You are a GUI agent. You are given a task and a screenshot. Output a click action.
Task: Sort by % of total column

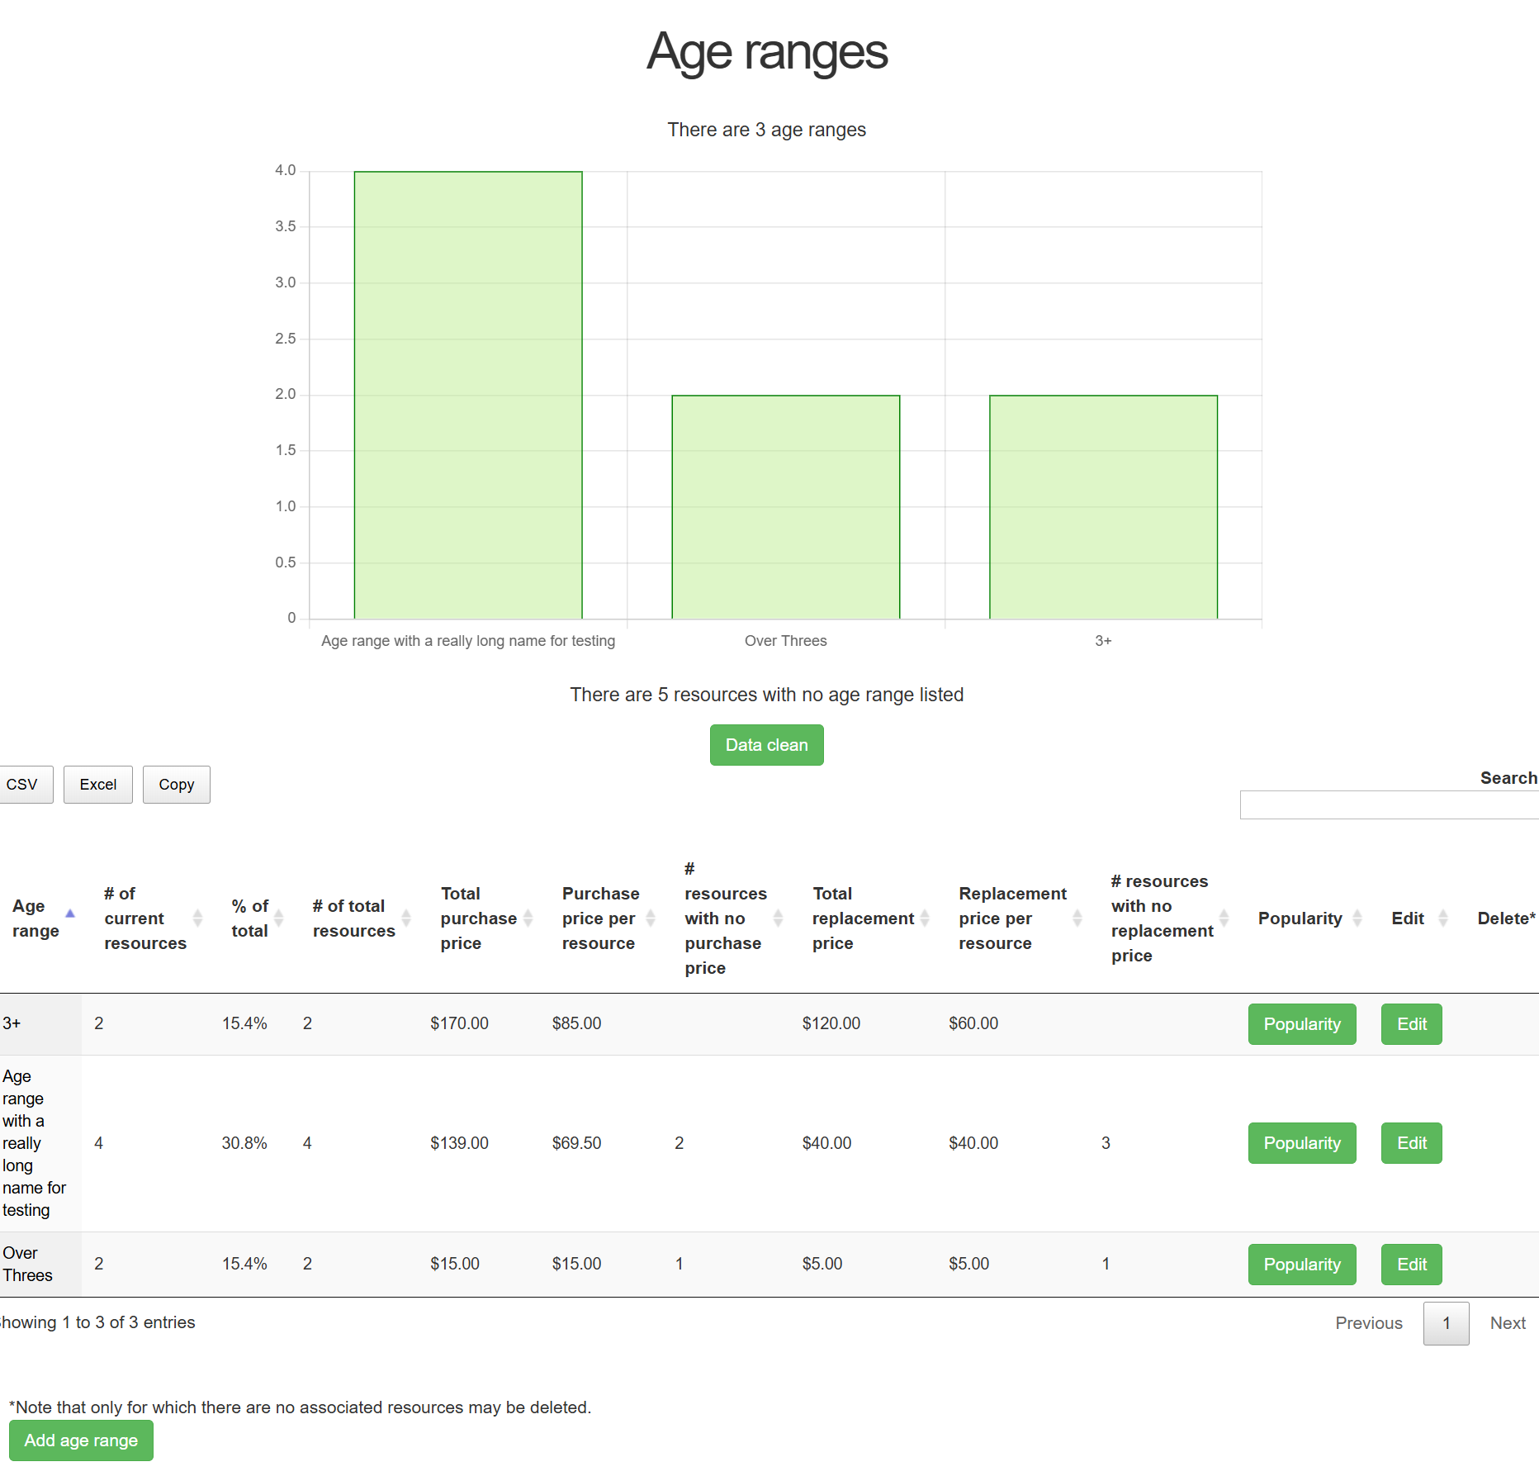[249, 918]
